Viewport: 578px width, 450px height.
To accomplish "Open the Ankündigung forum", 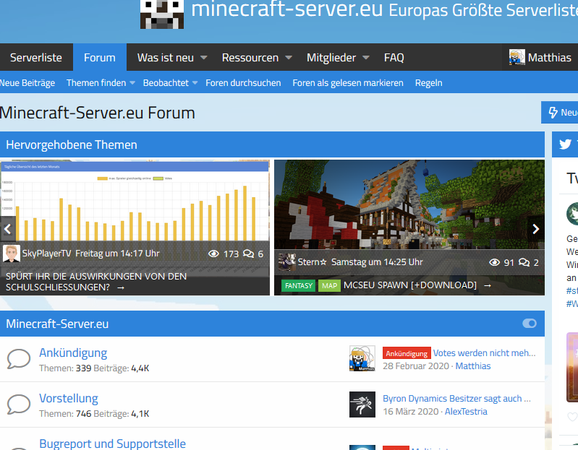I will (73, 352).
